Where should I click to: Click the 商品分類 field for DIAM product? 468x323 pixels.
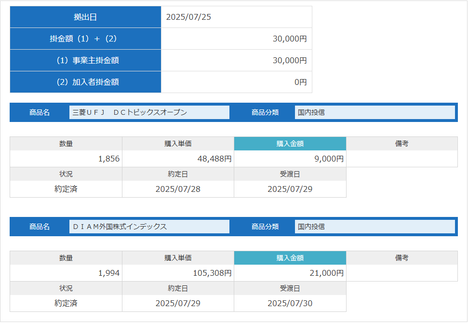point(375,227)
